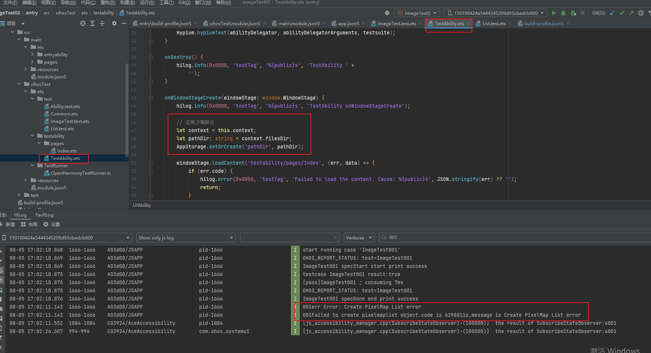Close the ohosTest\module.json5 tab
Image resolution: width=651 pixels, height=353 pixels.
click(x=264, y=23)
